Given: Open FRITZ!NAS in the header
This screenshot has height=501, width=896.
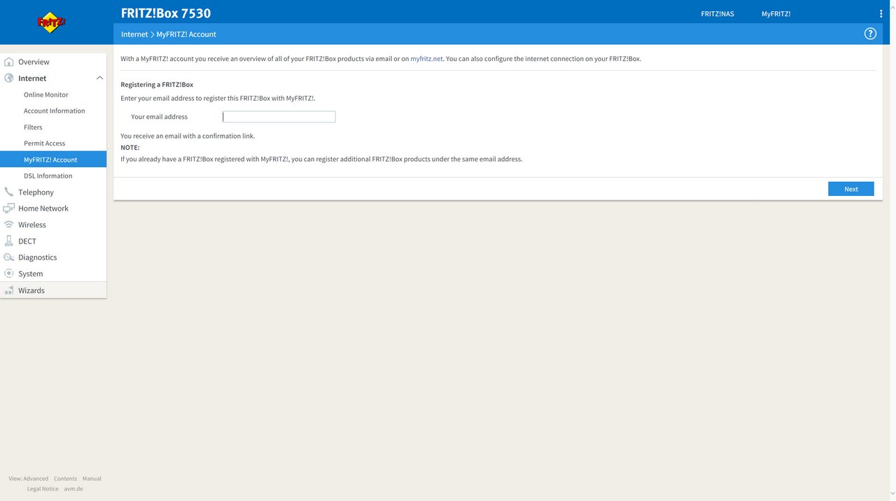Looking at the screenshot, I should [717, 14].
